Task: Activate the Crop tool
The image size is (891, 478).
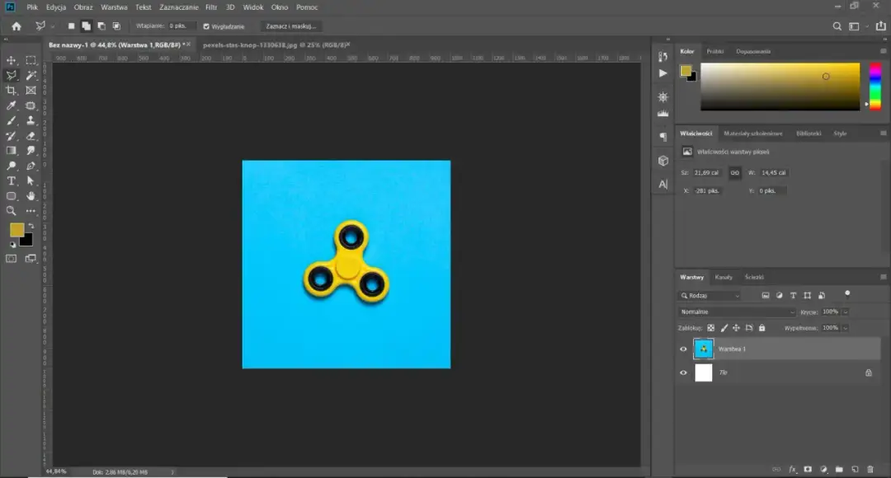Action: 11,89
